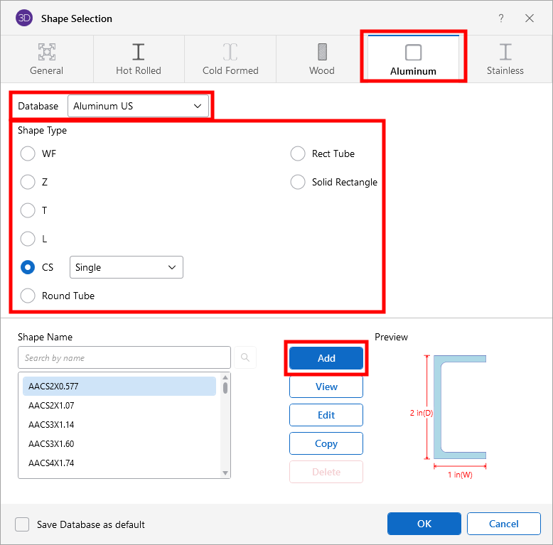Select the General shape category icon
553x545 pixels.
pyautogui.click(x=47, y=52)
